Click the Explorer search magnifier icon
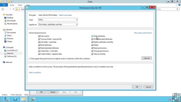This screenshot has height=102, width=181. (x=177, y=9)
